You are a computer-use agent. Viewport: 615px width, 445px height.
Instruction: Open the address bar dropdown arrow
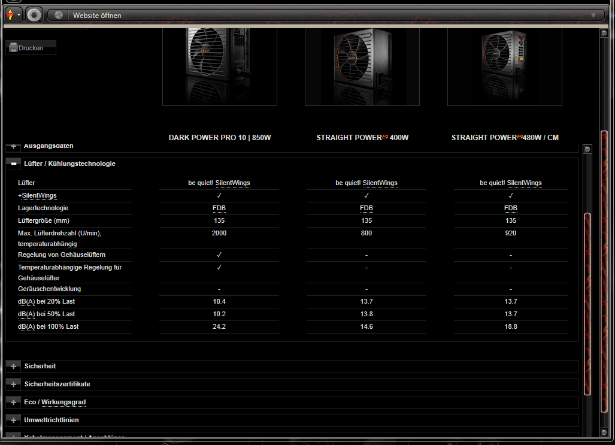[593, 16]
